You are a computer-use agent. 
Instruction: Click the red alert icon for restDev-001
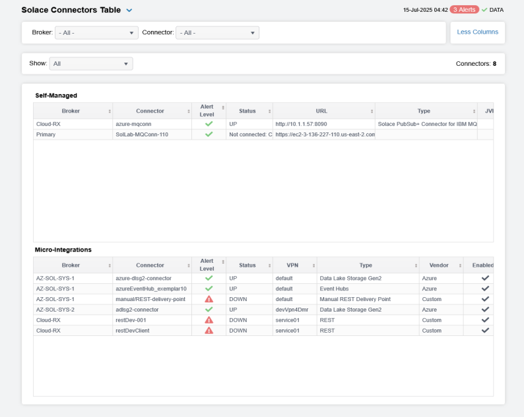click(x=209, y=320)
